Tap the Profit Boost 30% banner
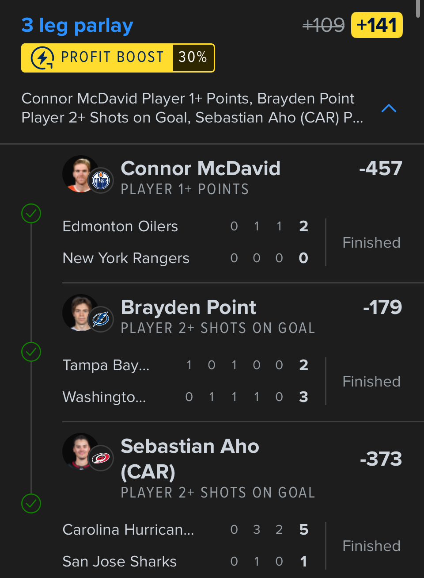This screenshot has width=424, height=578. (x=118, y=58)
